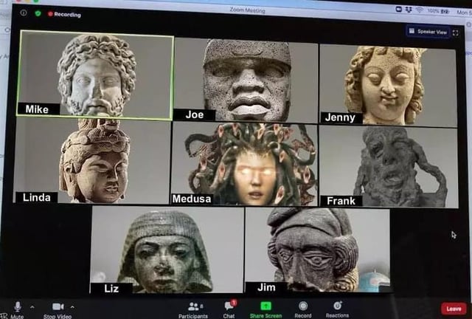Select Mike's video tile

tap(95, 75)
